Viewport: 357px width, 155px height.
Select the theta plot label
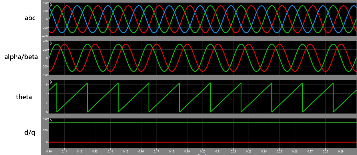24,97
